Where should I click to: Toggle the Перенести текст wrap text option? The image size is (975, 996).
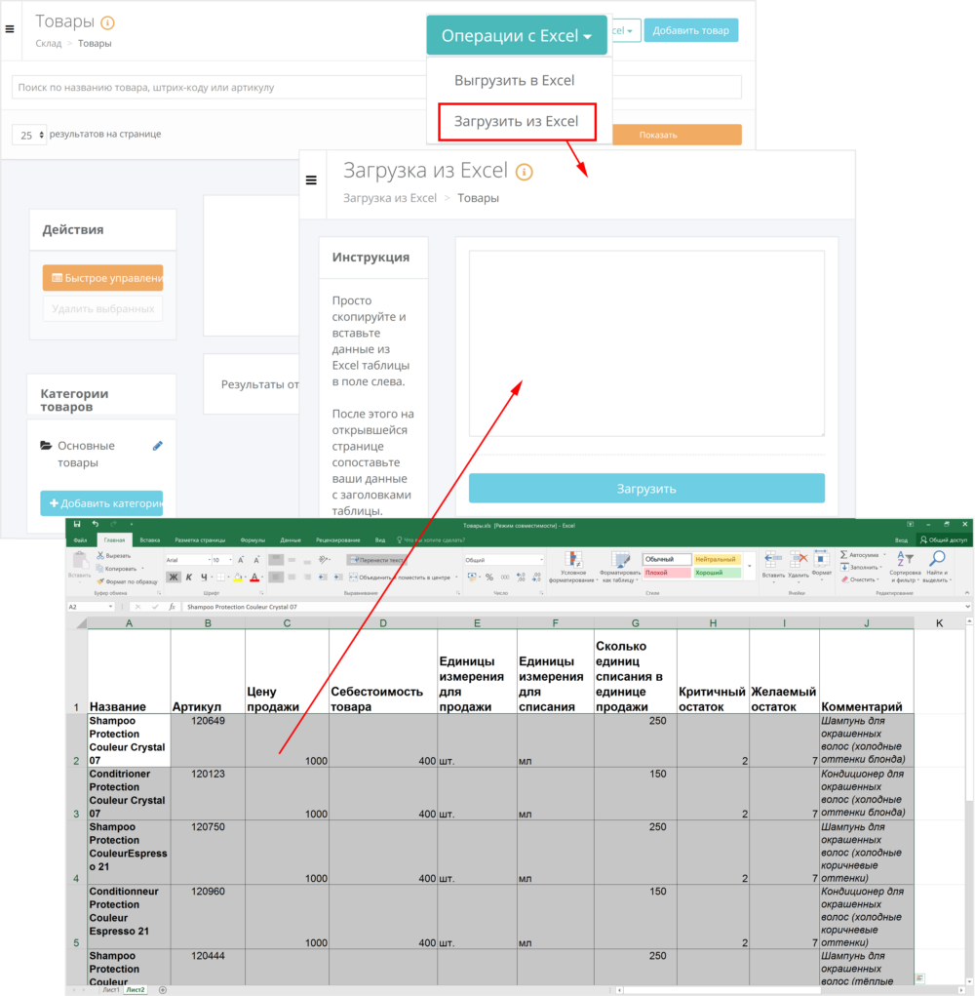375,560
